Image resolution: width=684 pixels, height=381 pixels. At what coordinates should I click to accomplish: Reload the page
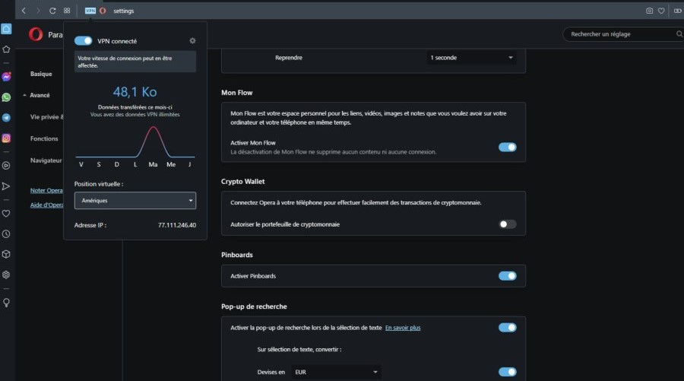(x=52, y=11)
